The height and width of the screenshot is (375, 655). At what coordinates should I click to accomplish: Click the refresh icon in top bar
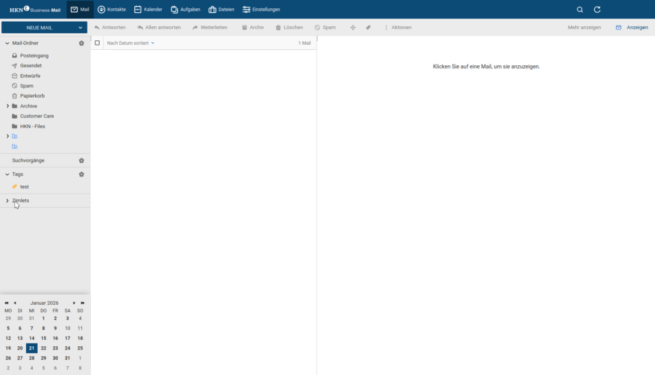point(597,10)
